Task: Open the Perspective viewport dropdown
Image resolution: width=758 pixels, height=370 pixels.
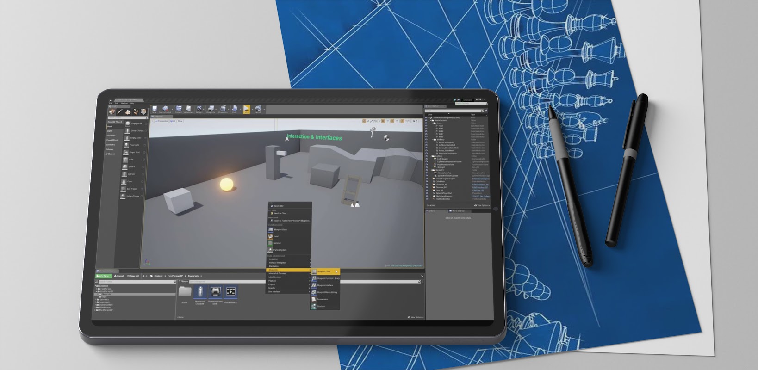Action: tap(162, 121)
